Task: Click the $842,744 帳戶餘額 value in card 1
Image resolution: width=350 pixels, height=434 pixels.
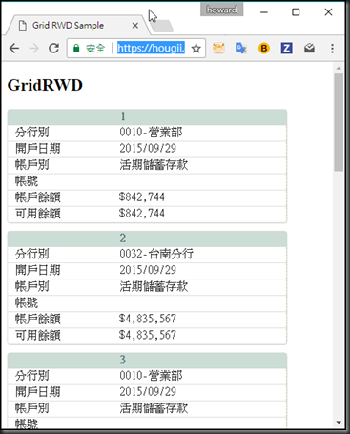Action: [x=142, y=197]
